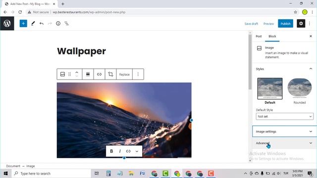Image resolution: width=317 pixels, height=178 pixels.
Task: Click the Redo arrow in editor toolbar
Action: 50,24
